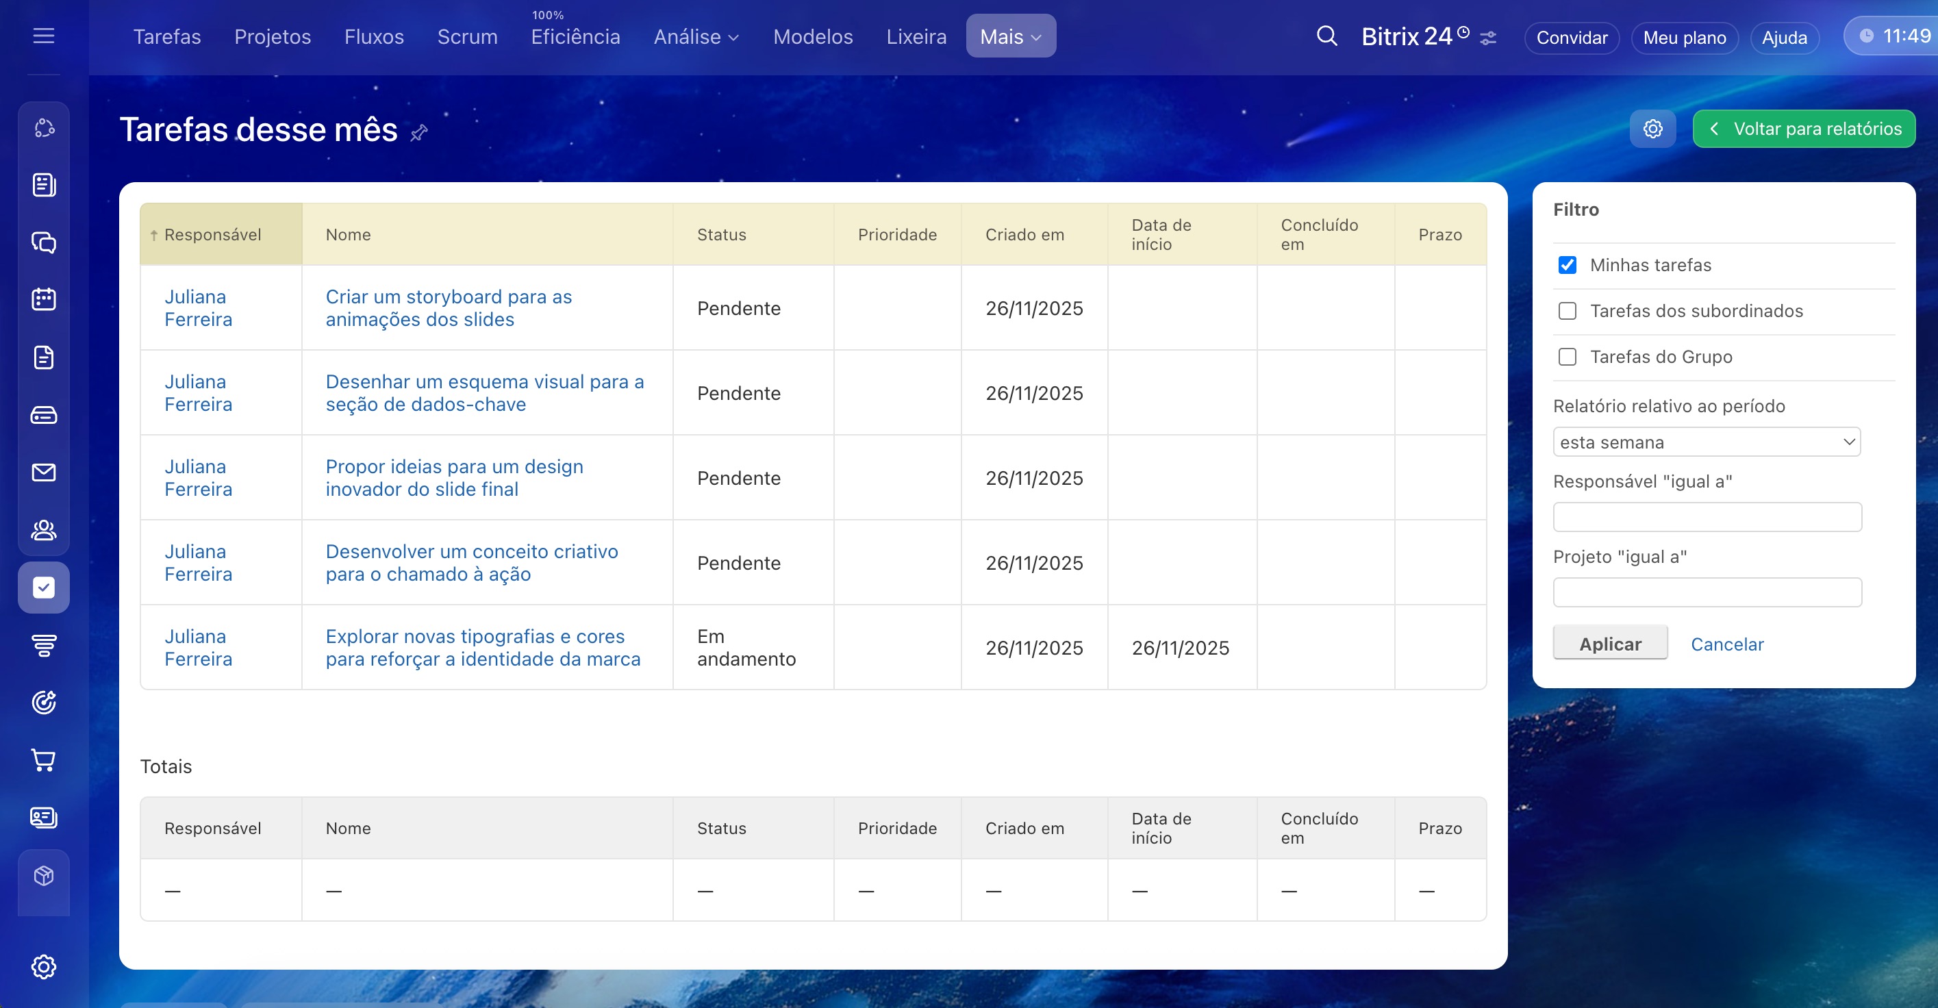Click the shopping cart sidebar icon
Image resolution: width=1938 pixels, height=1008 pixels.
click(x=44, y=759)
